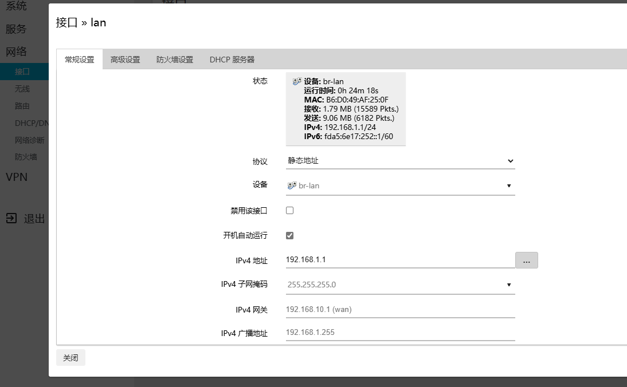627x387 pixels.
Task: Open the IPv4 子网掩码 dropdown
Action: click(400, 285)
